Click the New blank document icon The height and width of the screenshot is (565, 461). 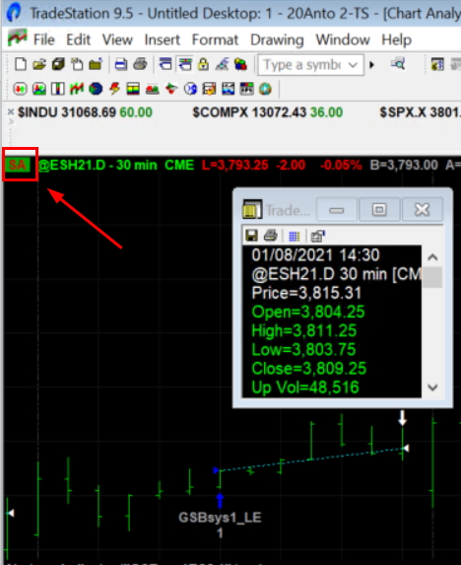[21, 65]
